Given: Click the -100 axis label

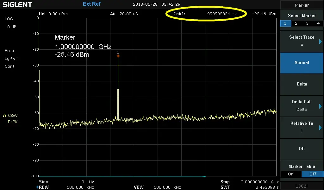Looking at the screenshot, I should click(x=35, y=176).
